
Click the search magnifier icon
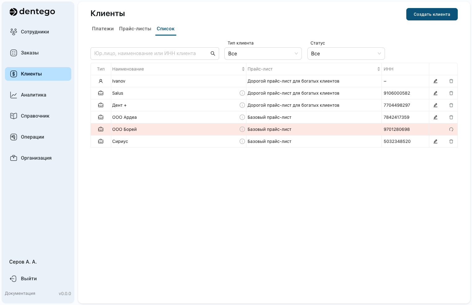[x=213, y=54]
